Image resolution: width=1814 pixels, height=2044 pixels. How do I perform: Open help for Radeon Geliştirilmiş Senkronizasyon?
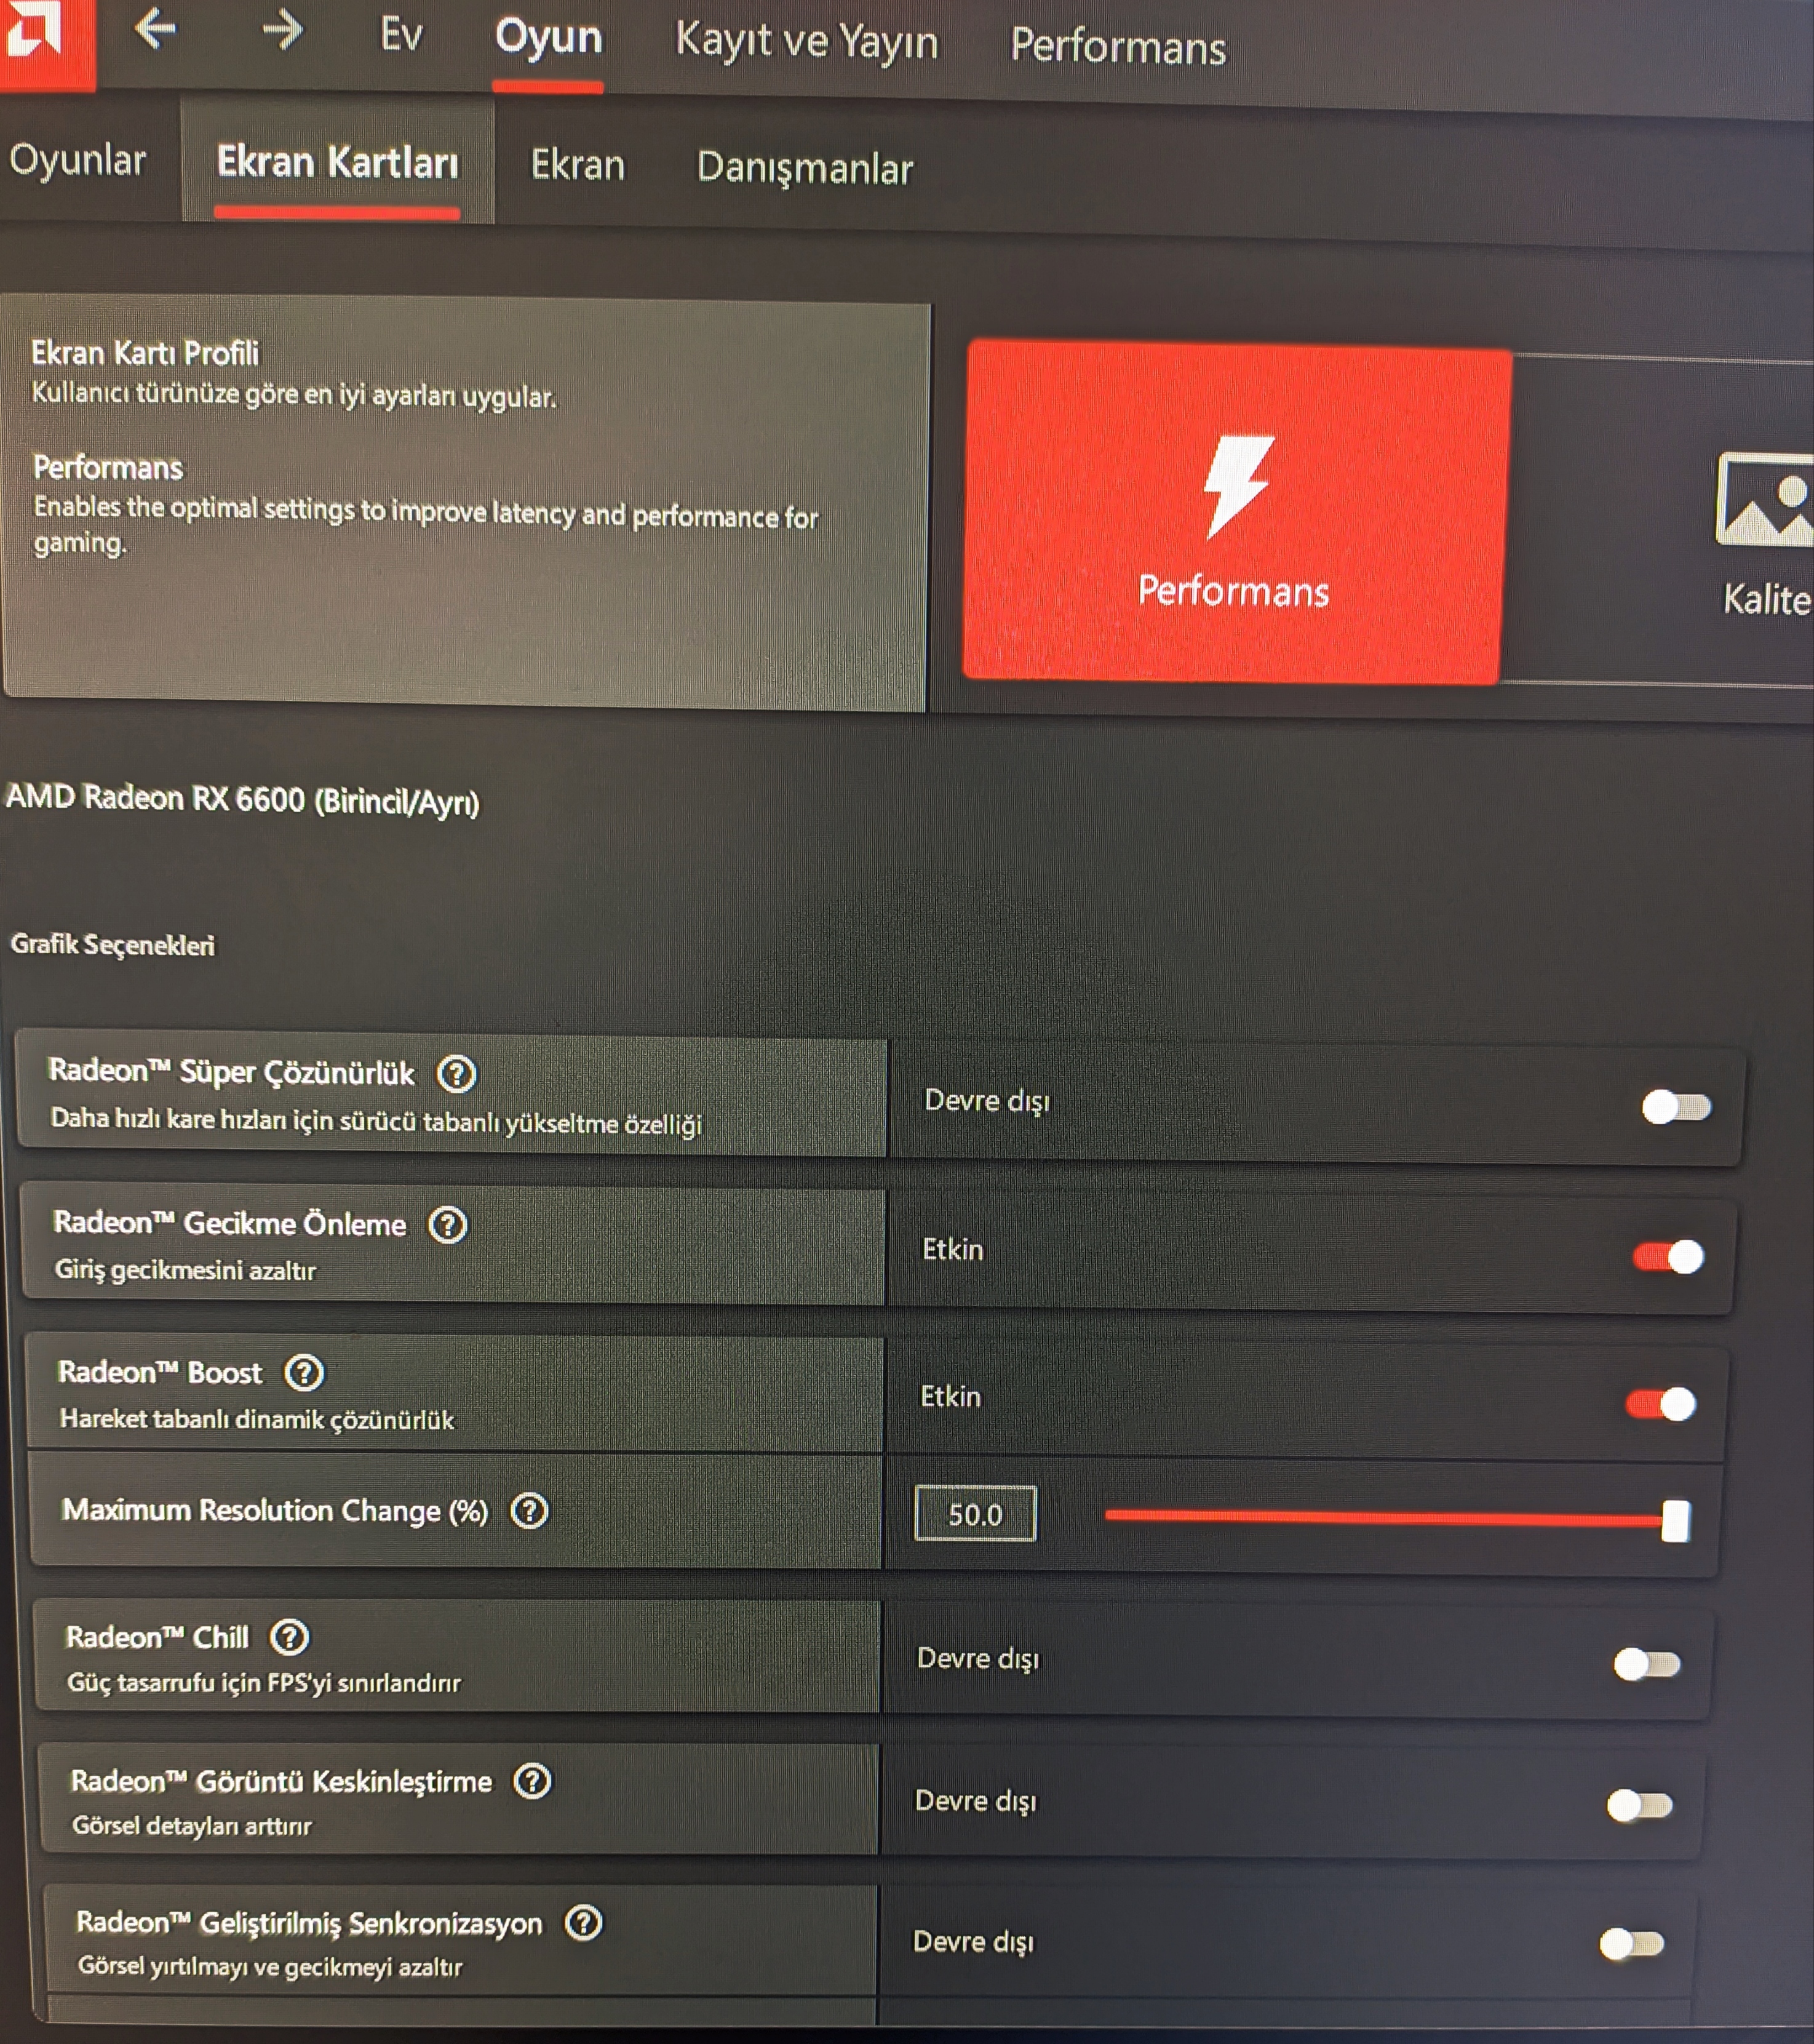point(583,1923)
